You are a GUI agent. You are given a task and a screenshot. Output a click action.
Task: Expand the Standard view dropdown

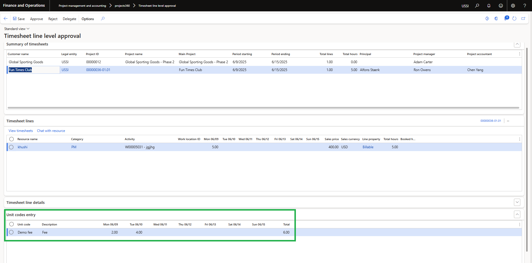pos(17,29)
